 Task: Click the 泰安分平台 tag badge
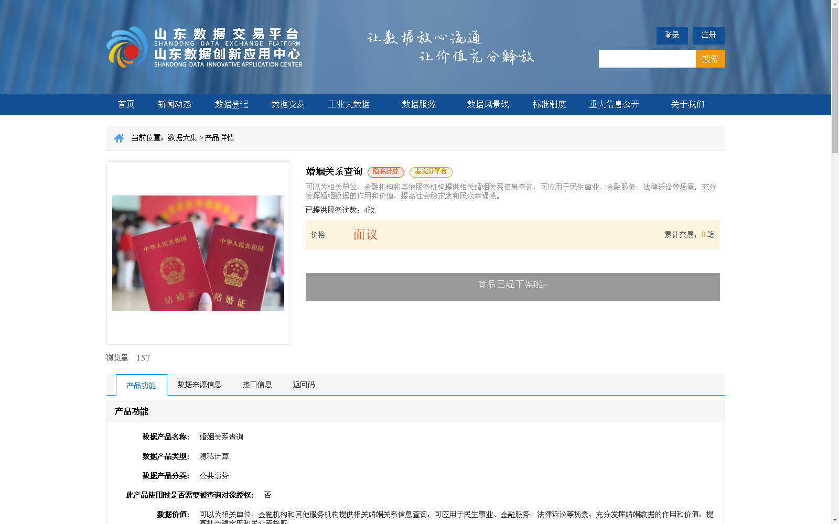point(431,172)
